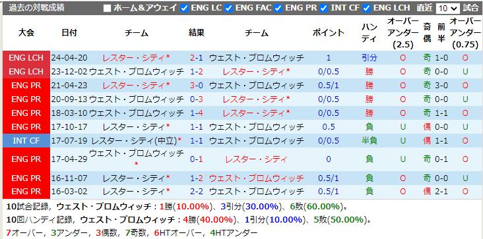This screenshot has width=483, height=239.
Task: Toggle the ENG LCH filter checkbox
Action: click(367, 9)
